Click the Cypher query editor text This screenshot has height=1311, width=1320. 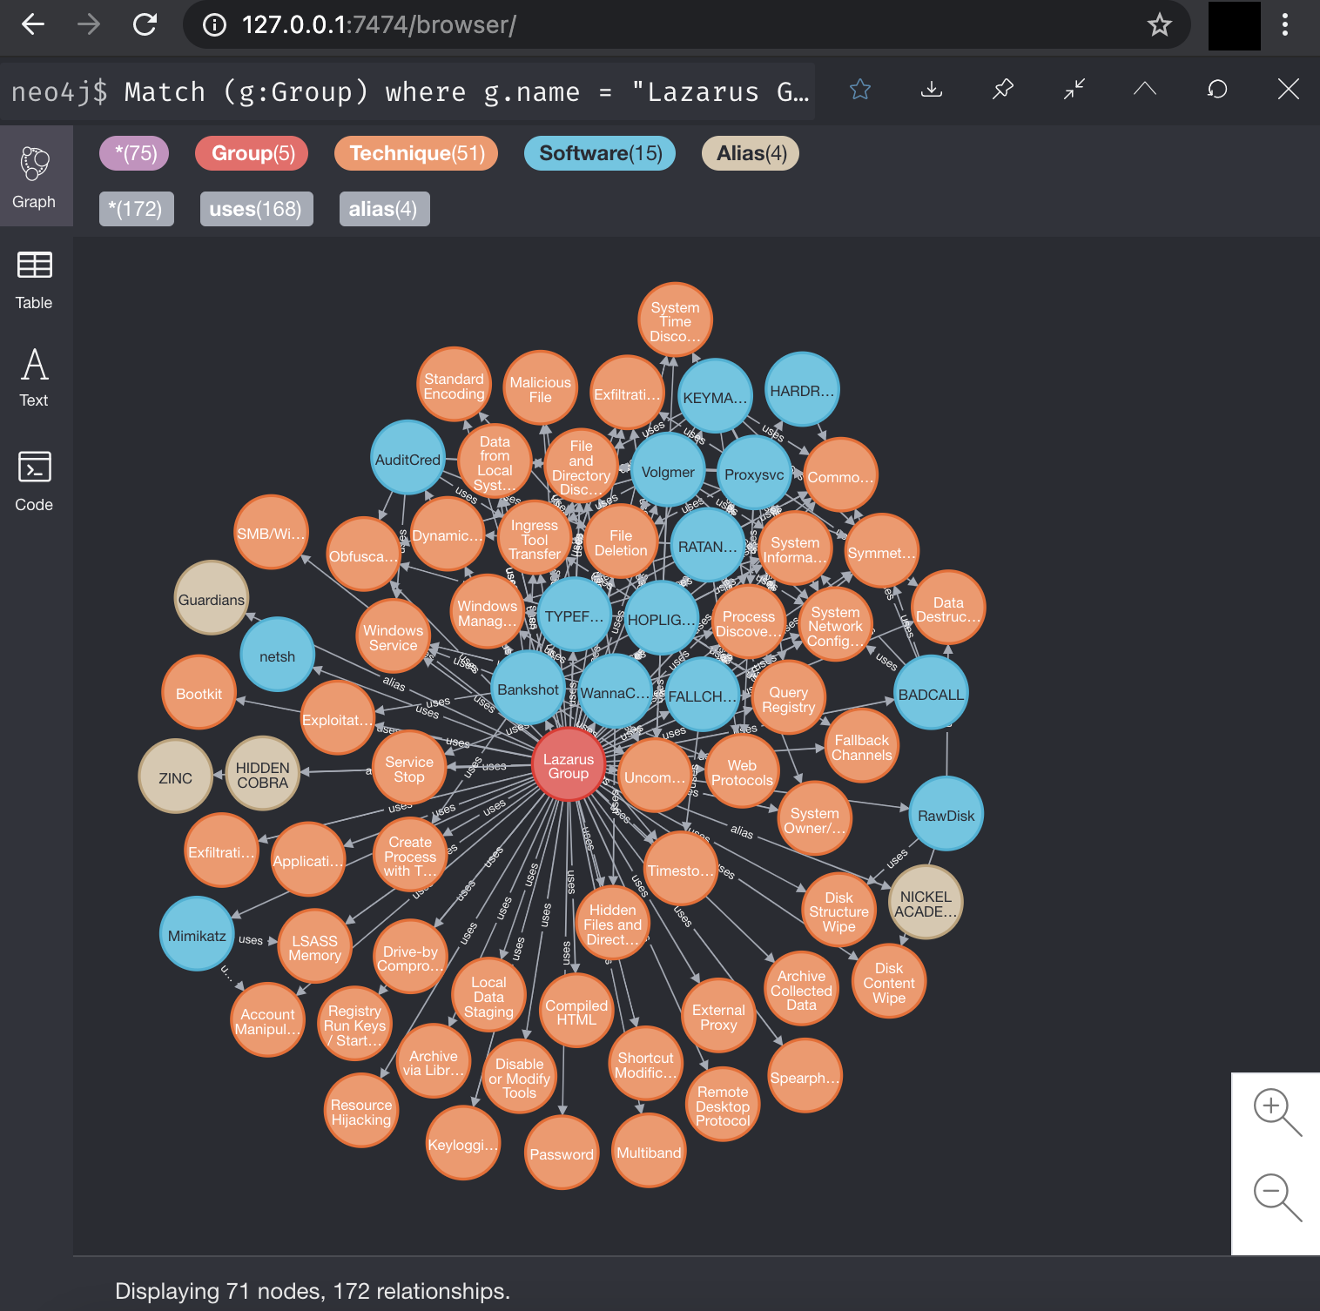pyautogui.click(x=409, y=91)
